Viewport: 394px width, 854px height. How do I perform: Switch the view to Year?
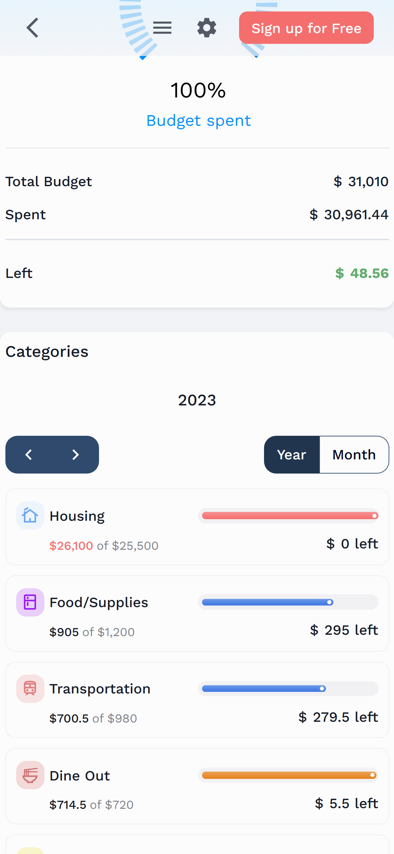point(292,455)
